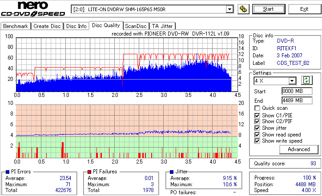Click the PI errors graph area
The image size is (322, 196).
[x=127, y=64]
